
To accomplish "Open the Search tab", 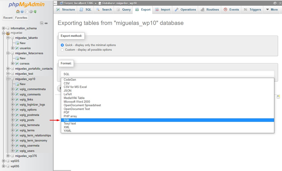I will click(104, 10).
